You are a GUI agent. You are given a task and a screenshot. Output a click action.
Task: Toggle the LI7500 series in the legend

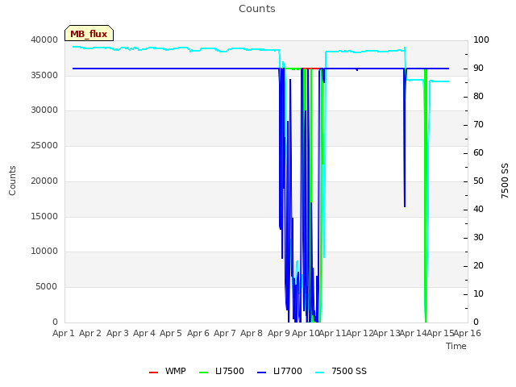coord(222,371)
